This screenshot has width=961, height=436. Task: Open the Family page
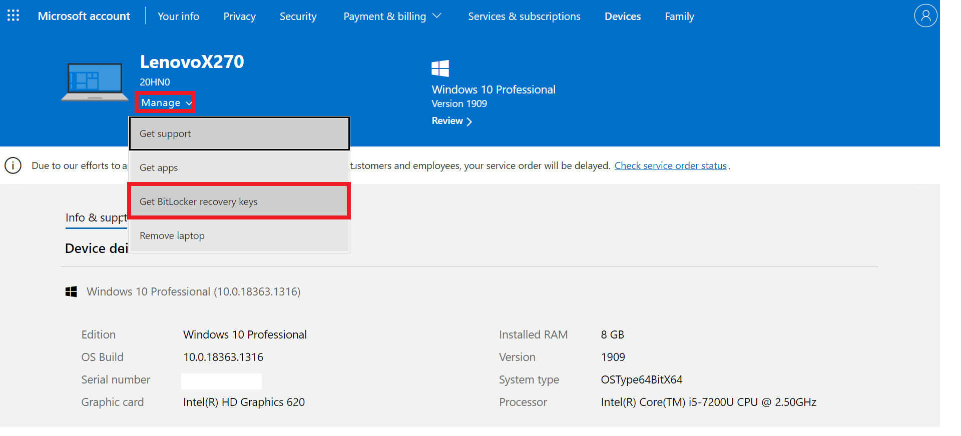[x=679, y=16]
